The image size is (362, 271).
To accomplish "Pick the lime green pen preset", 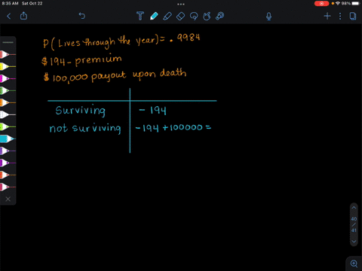I will click(x=8, y=126).
